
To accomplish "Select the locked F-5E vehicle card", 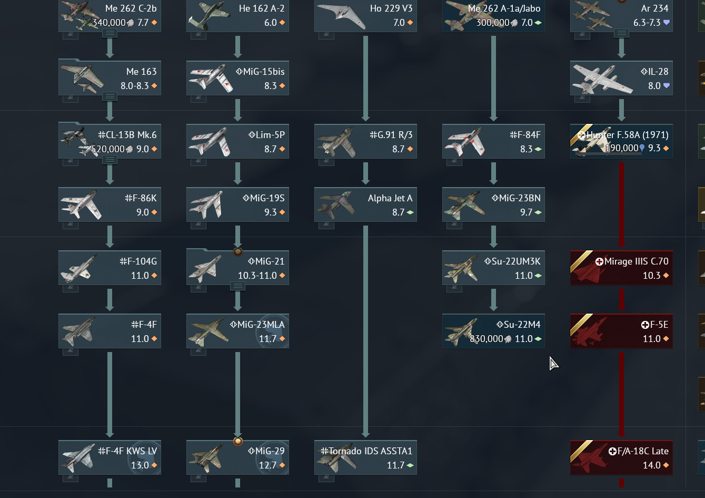I will point(621,331).
